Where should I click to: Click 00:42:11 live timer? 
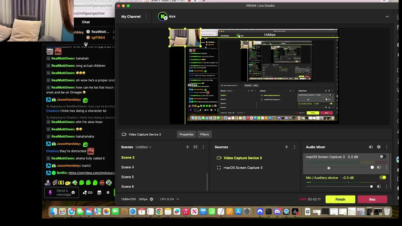point(314,199)
